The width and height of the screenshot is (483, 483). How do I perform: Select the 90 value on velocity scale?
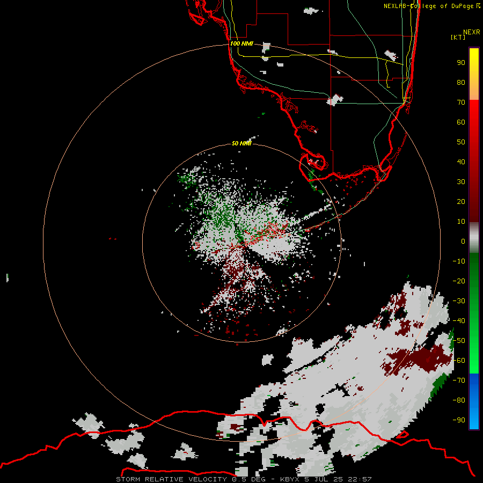tap(461, 63)
